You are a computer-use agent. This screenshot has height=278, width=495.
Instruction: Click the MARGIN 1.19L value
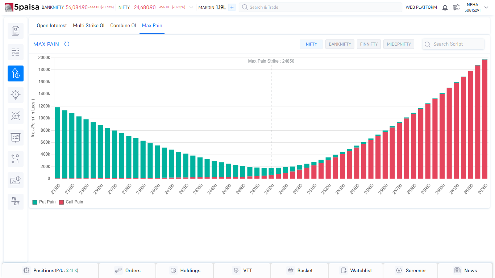[x=221, y=7]
